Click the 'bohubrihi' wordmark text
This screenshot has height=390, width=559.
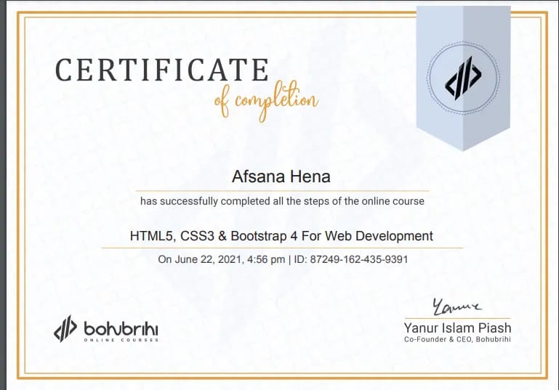point(121,329)
